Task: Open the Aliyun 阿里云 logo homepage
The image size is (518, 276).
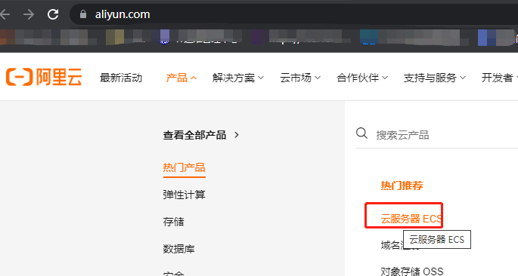Action: 44,77
